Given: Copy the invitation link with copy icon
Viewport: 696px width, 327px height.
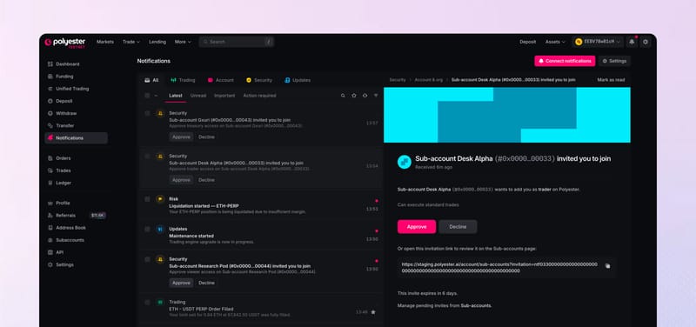Looking at the screenshot, I should (x=607, y=266).
